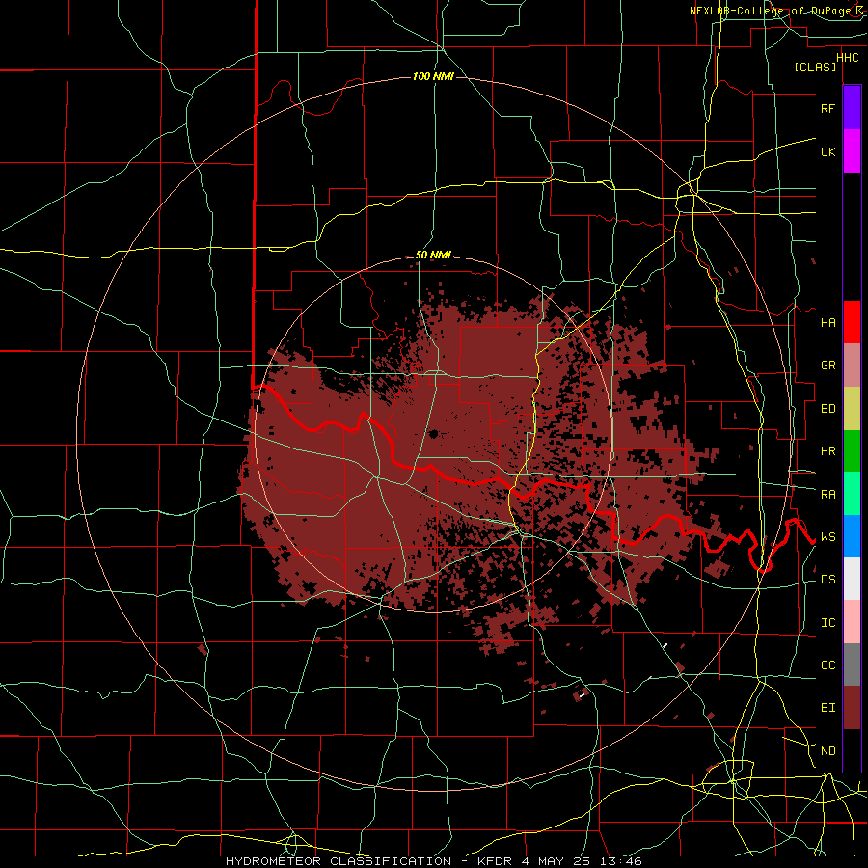
Task: Click the WS legend label
Action: tap(827, 537)
